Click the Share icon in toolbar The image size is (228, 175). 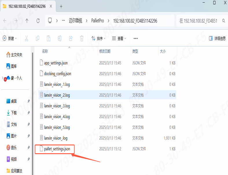click(71, 38)
